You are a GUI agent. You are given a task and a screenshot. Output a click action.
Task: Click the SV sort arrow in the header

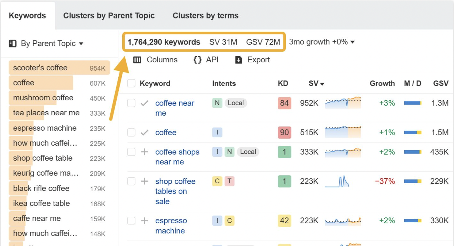(x=322, y=83)
